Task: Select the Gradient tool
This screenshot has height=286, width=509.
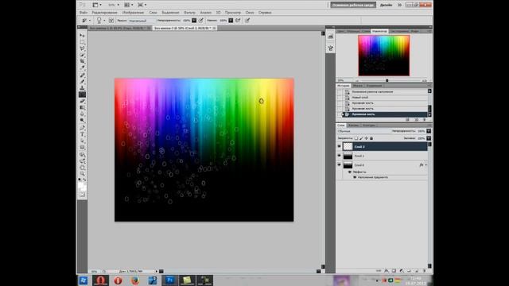Action: (x=83, y=108)
